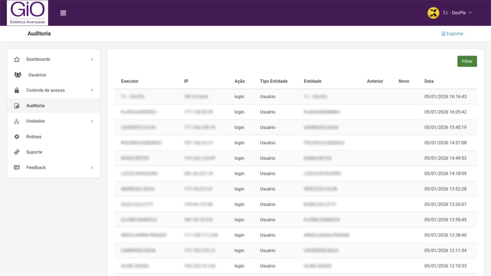Expand the Unidades submenu chevron
The image size is (491, 276).
(x=92, y=121)
